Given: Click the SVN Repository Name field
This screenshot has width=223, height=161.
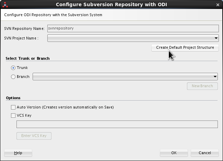Looking at the screenshot, I should coord(133,28).
